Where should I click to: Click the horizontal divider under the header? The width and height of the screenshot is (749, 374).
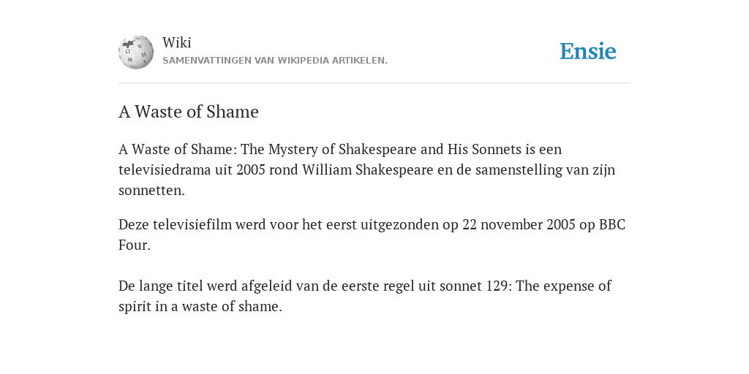pos(374,83)
